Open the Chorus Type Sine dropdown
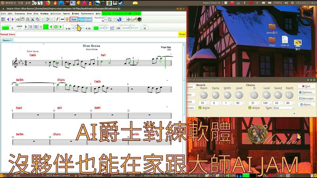 click(x=283, y=108)
